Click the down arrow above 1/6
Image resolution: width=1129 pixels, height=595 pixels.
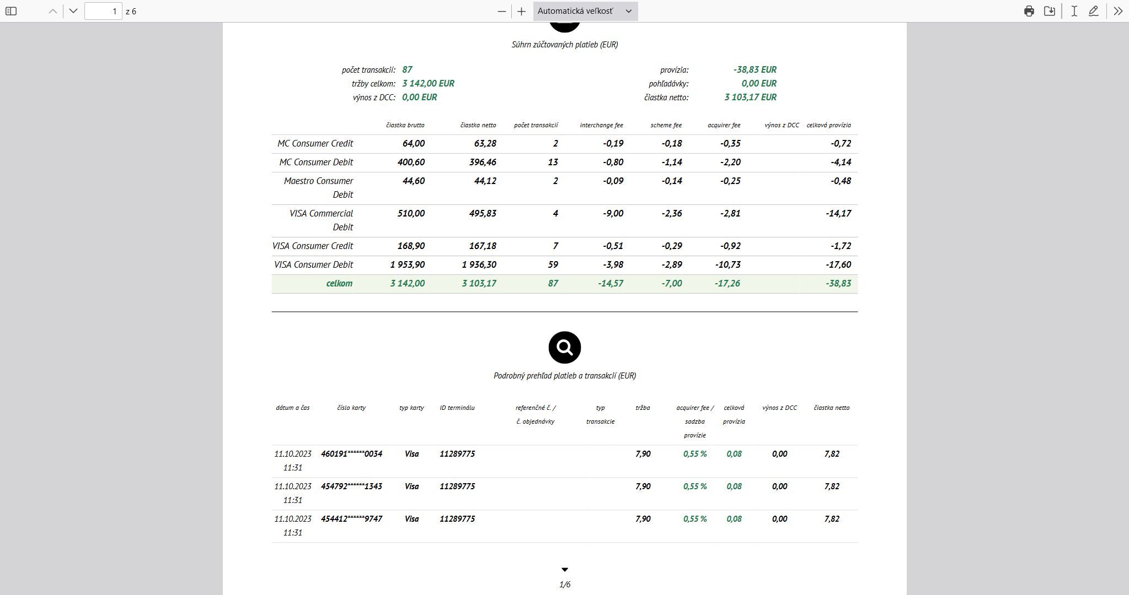(564, 570)
